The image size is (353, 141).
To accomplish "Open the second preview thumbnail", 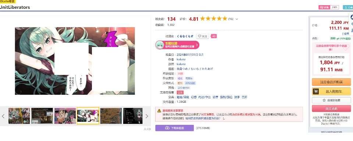I will tap(42, 116).
